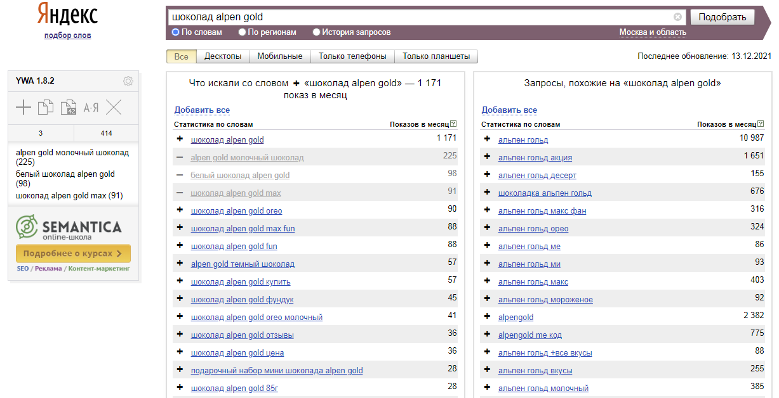
Task: Switch to 'Только телефоны' tab
Action: pyautogui.click(x=352, y=56)
